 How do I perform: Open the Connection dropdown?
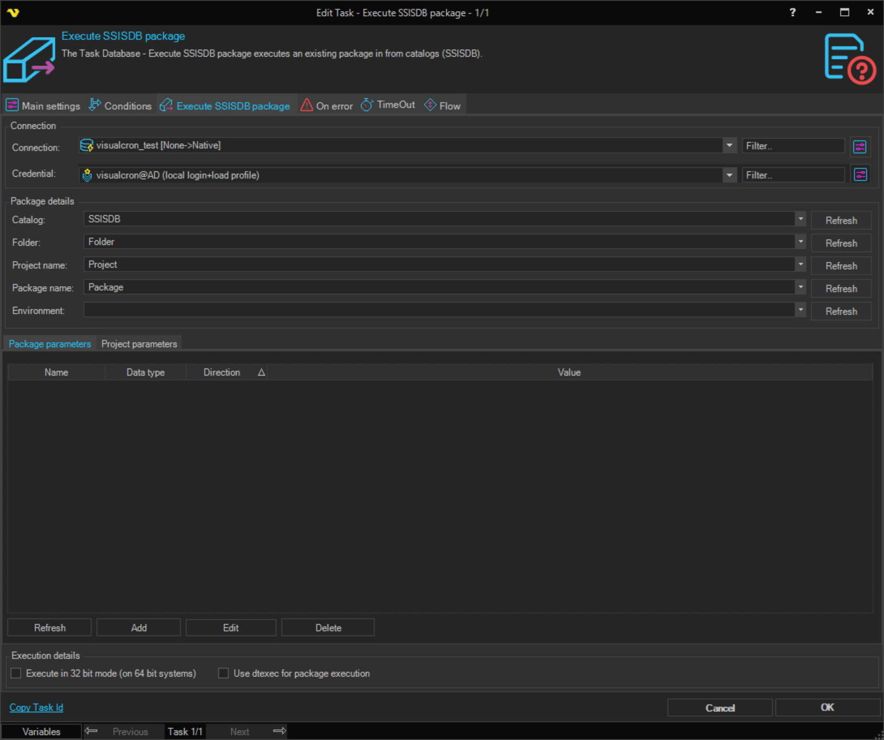[729, 145]
